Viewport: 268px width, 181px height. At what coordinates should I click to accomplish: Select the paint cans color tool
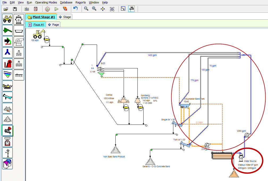(x=7, y=164)
